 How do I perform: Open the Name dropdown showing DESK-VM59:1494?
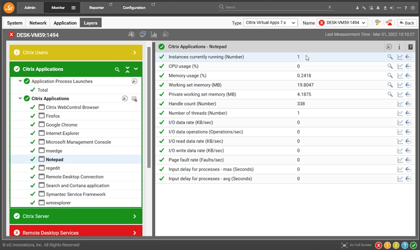coord(342,23)
